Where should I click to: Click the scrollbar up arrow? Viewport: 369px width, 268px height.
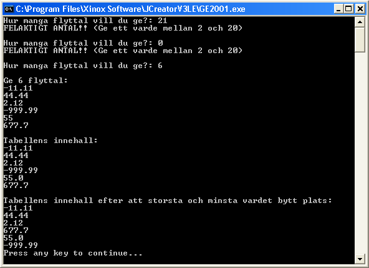pyautogui.click(x=360, y=22)
